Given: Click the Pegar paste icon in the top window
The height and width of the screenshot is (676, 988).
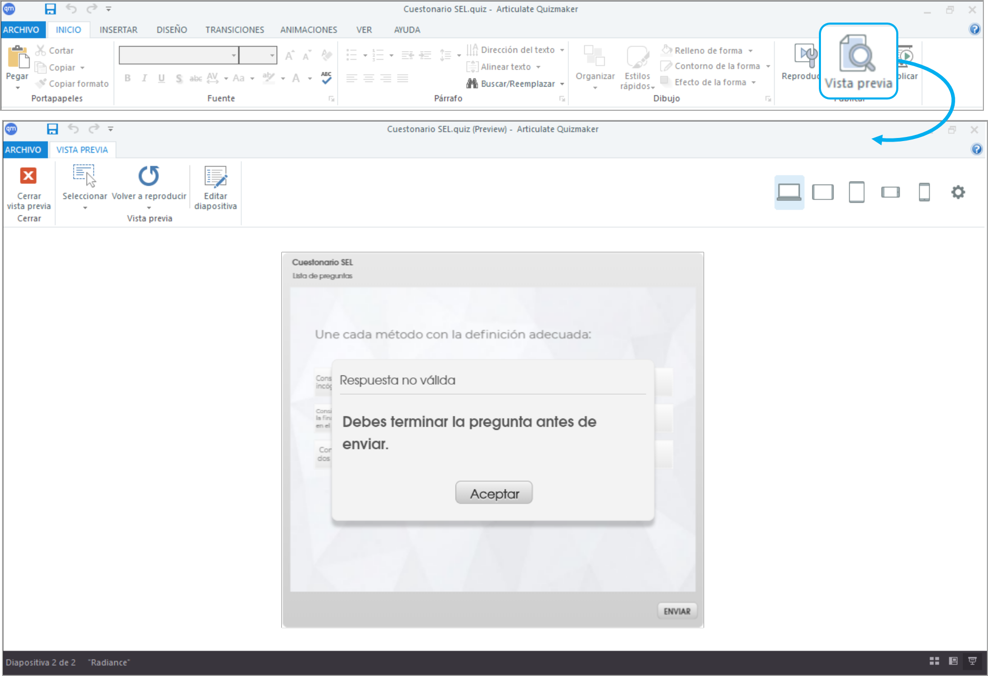Looking at the screenshot, I should [18, 57].
